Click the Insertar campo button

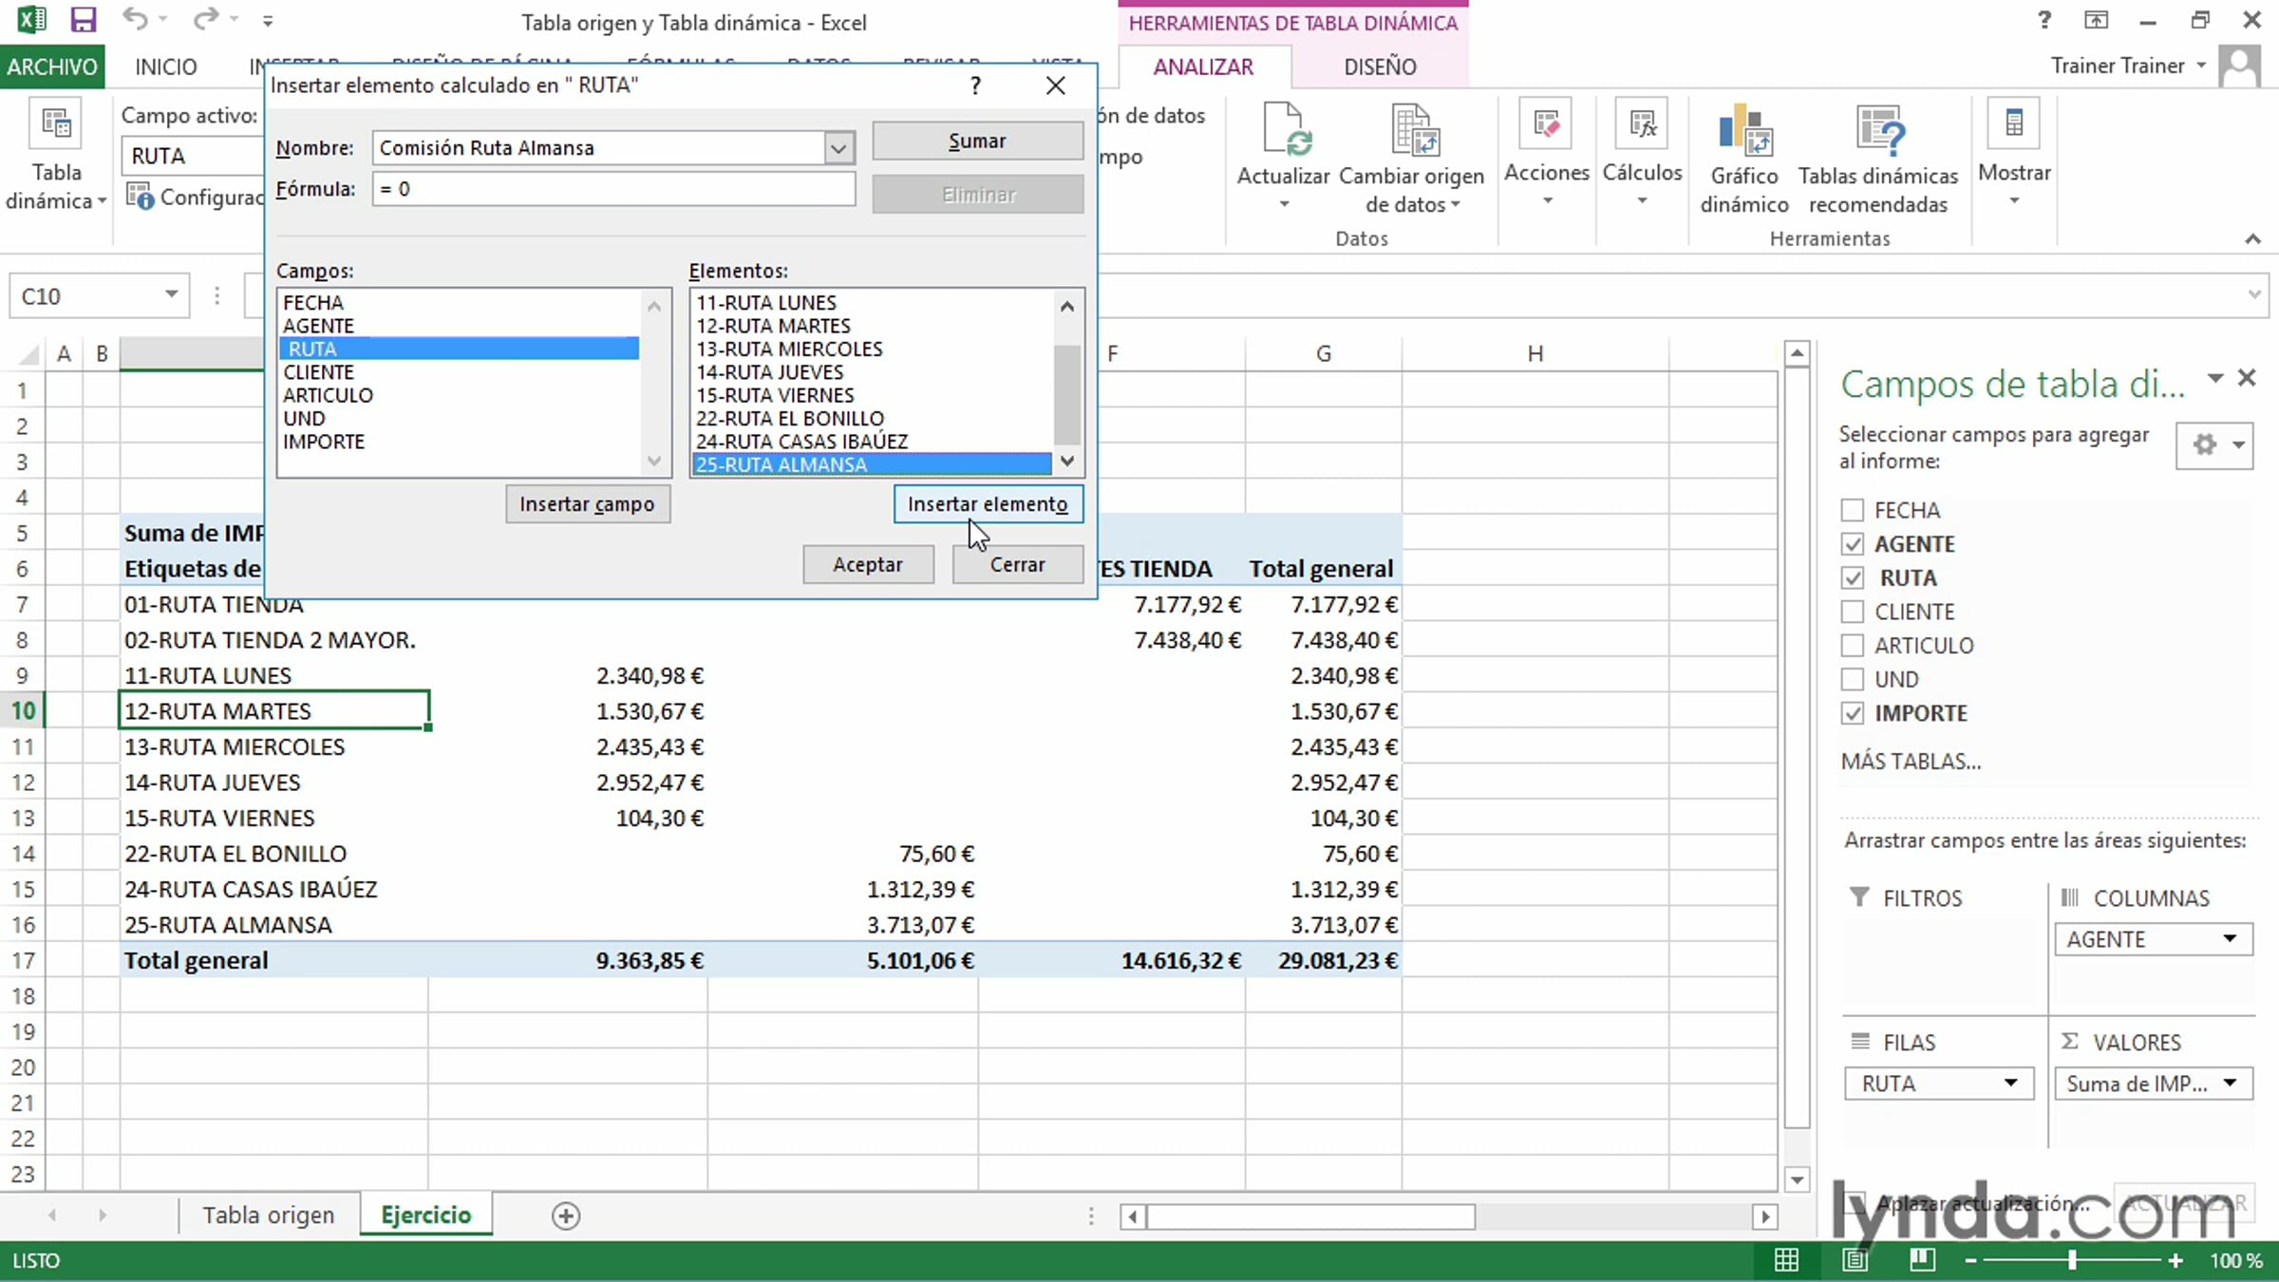pos(588,504)
